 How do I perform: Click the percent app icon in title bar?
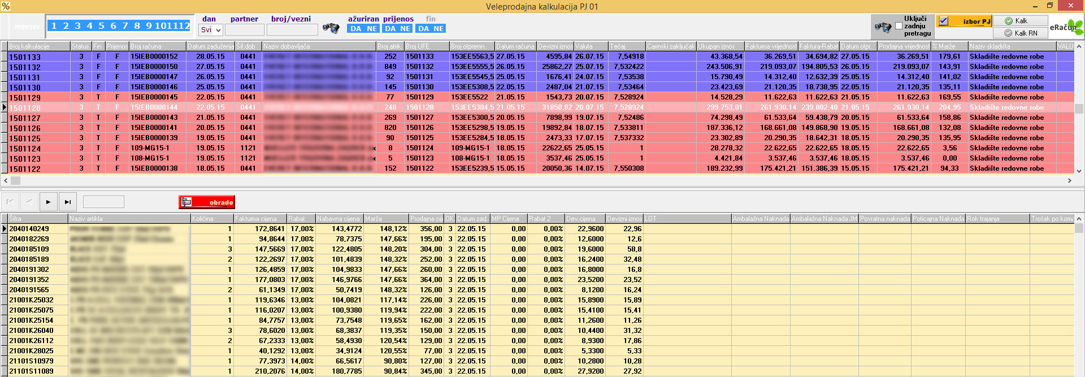[x=6, y=6]
